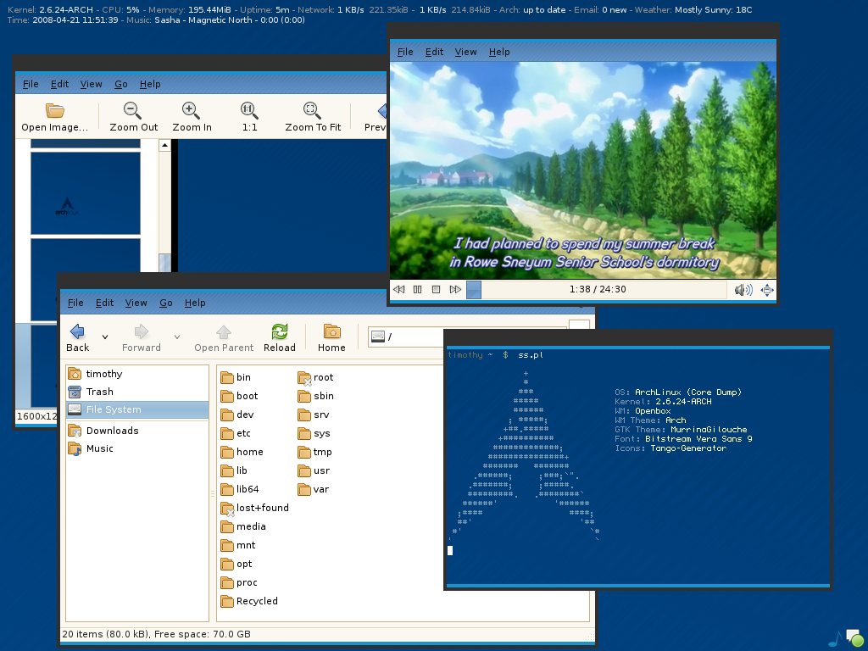Expand the Back history dropdown arrow

[x=104, y=337]
